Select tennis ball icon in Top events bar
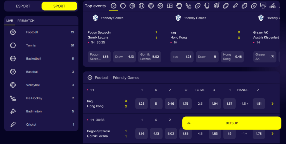286x144 pixels. (123, 6)
